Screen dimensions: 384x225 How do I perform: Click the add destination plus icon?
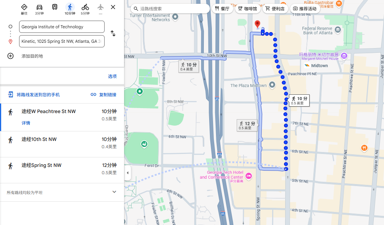[11, 56]
